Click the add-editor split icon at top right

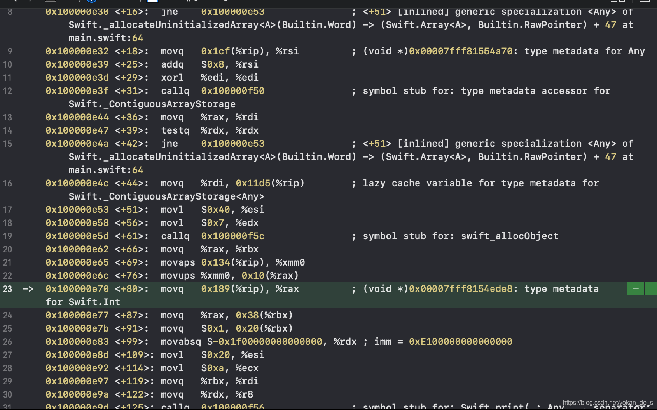(645, 1)
